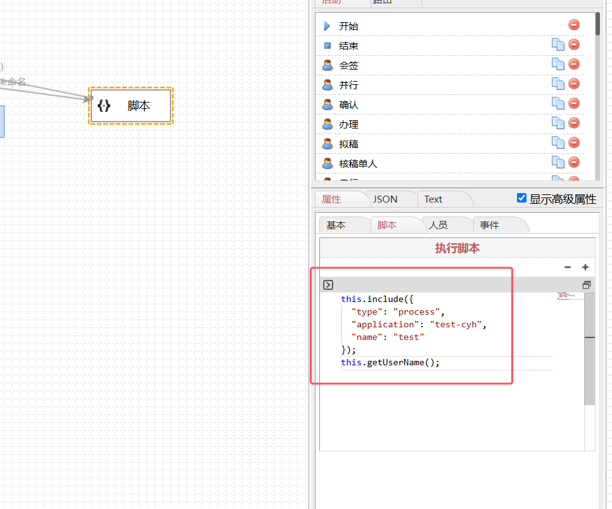The width and height of the screenshot is (612, 509).
Task: Select the 结束 activity row
Action: (450, 46)
